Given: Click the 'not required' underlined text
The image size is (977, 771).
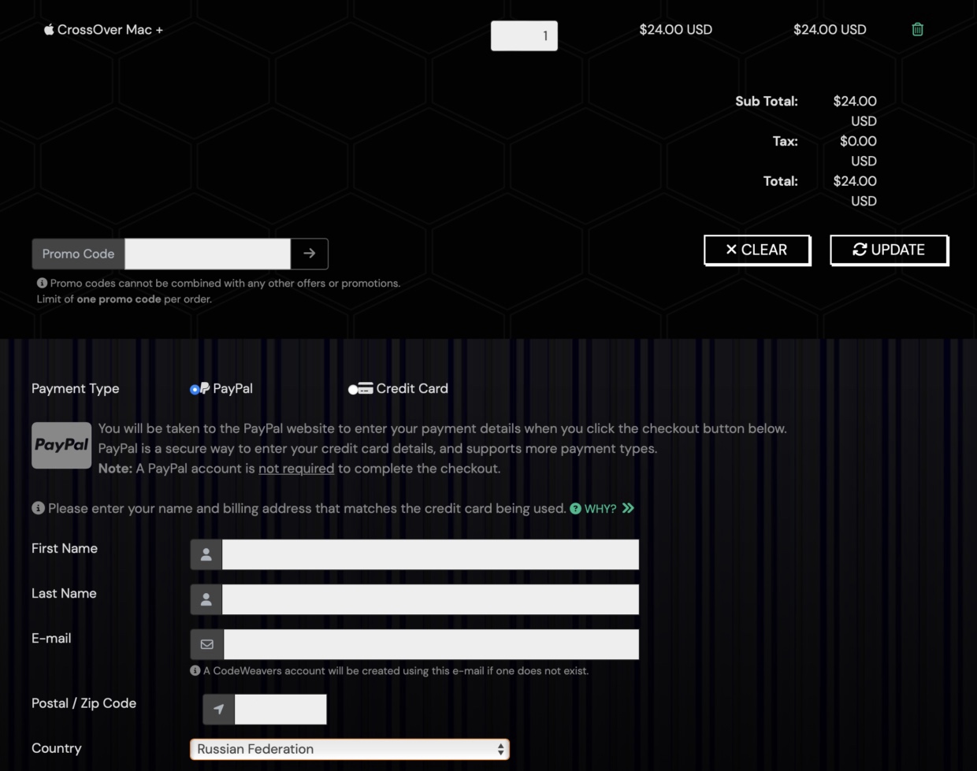Looking at the screenshot, I should [296, 469].
